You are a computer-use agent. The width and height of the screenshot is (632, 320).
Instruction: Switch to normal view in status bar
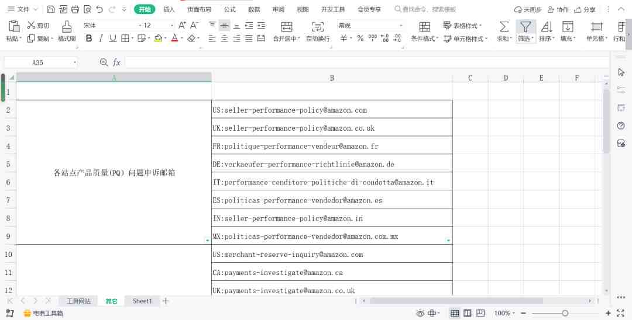455,313
